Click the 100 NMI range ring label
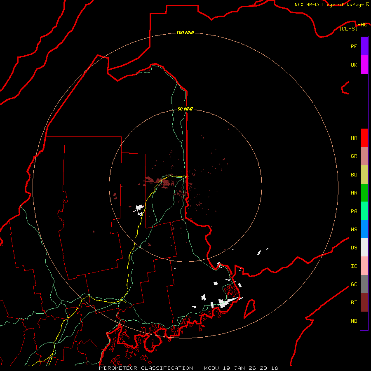The image size is (371, 371). 185,33
